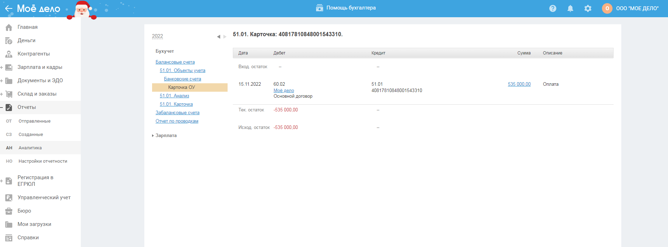Go to previous year arrow
The image size is (668, 247).
[x=218, y=37]
